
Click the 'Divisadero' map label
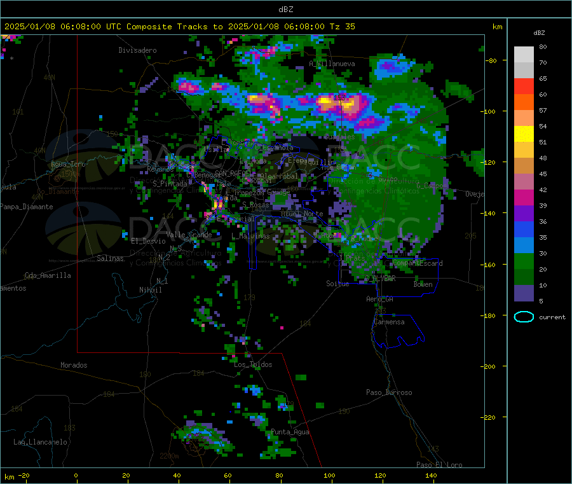click(x=137, y=50)
